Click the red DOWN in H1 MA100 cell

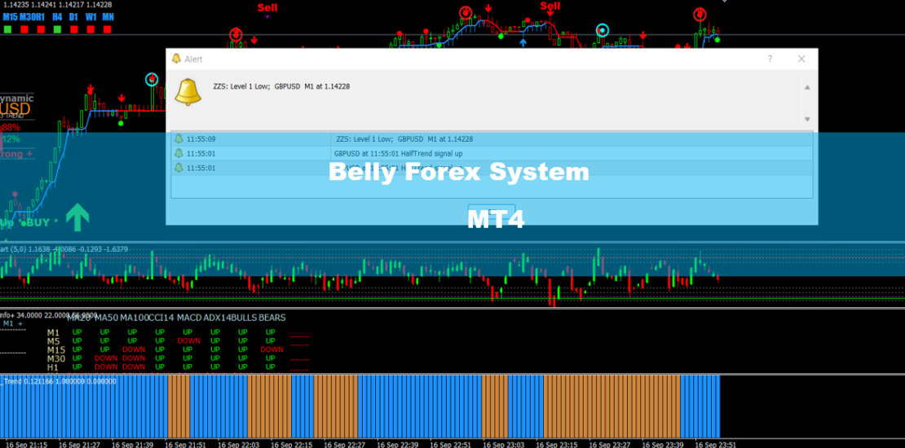point(134,367)
